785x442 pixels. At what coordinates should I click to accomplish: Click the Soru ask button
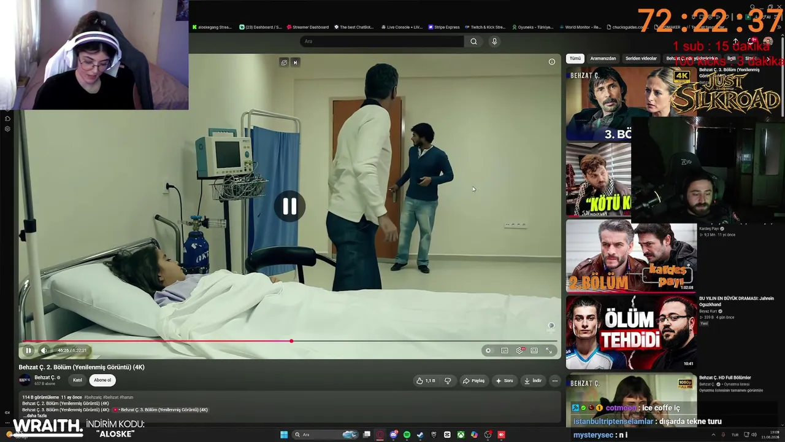coord(505,381)
